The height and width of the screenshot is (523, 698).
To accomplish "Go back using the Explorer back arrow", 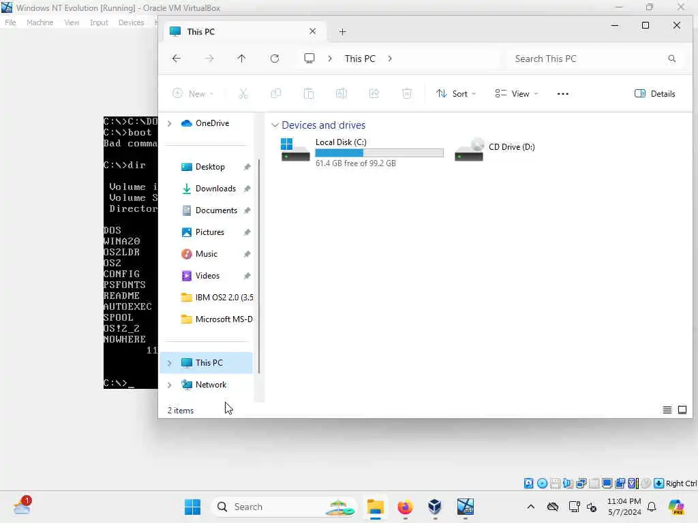I will (177, 59).
